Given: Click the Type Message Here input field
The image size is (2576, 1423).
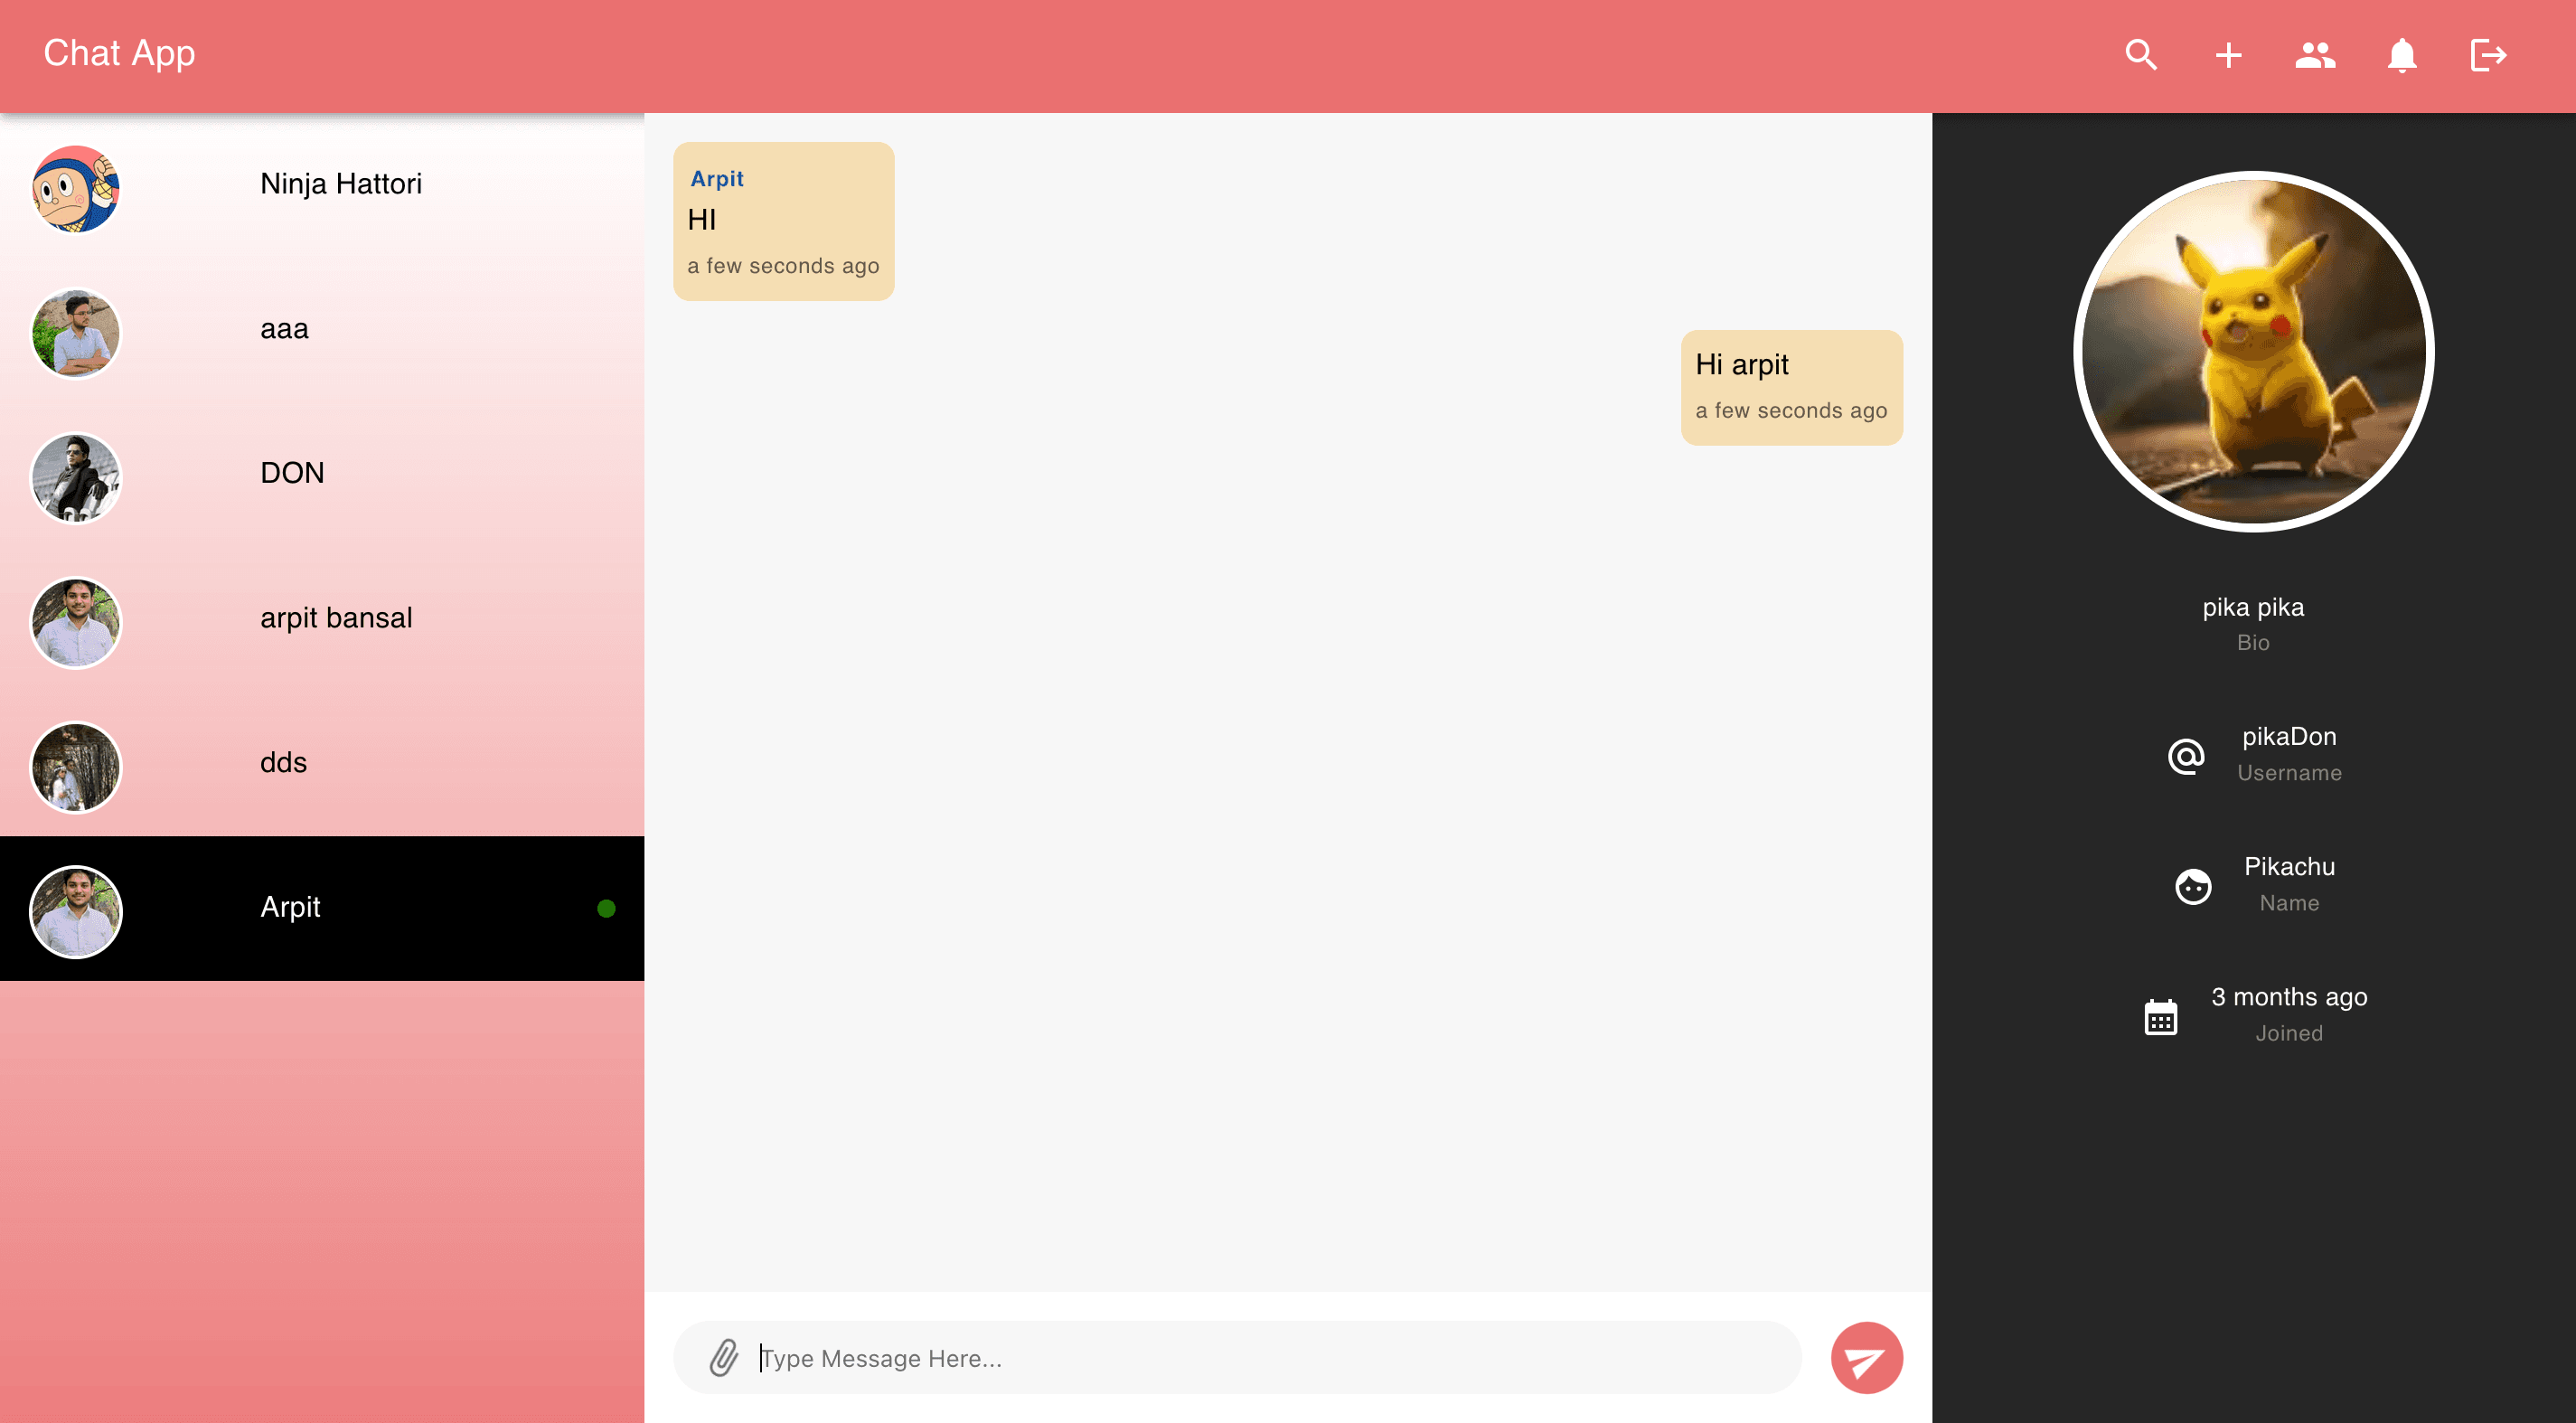Looking at the screenshot, I should [x=1100, y=1358].
